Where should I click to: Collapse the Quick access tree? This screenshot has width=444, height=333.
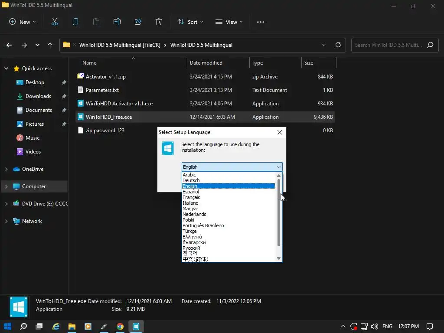[6, 68]
